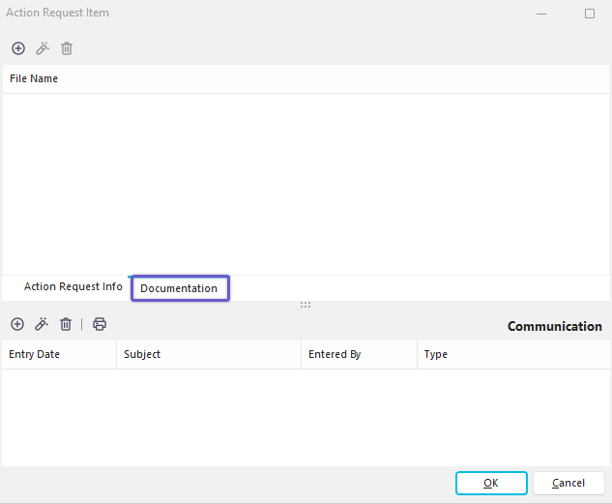Delete the selected communication entry
Image resolution: width=612 pixels, height=504 pixels.
(66, 324)
